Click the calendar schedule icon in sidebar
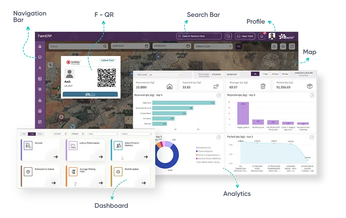The image size is (346, 218). pos(40,79)
